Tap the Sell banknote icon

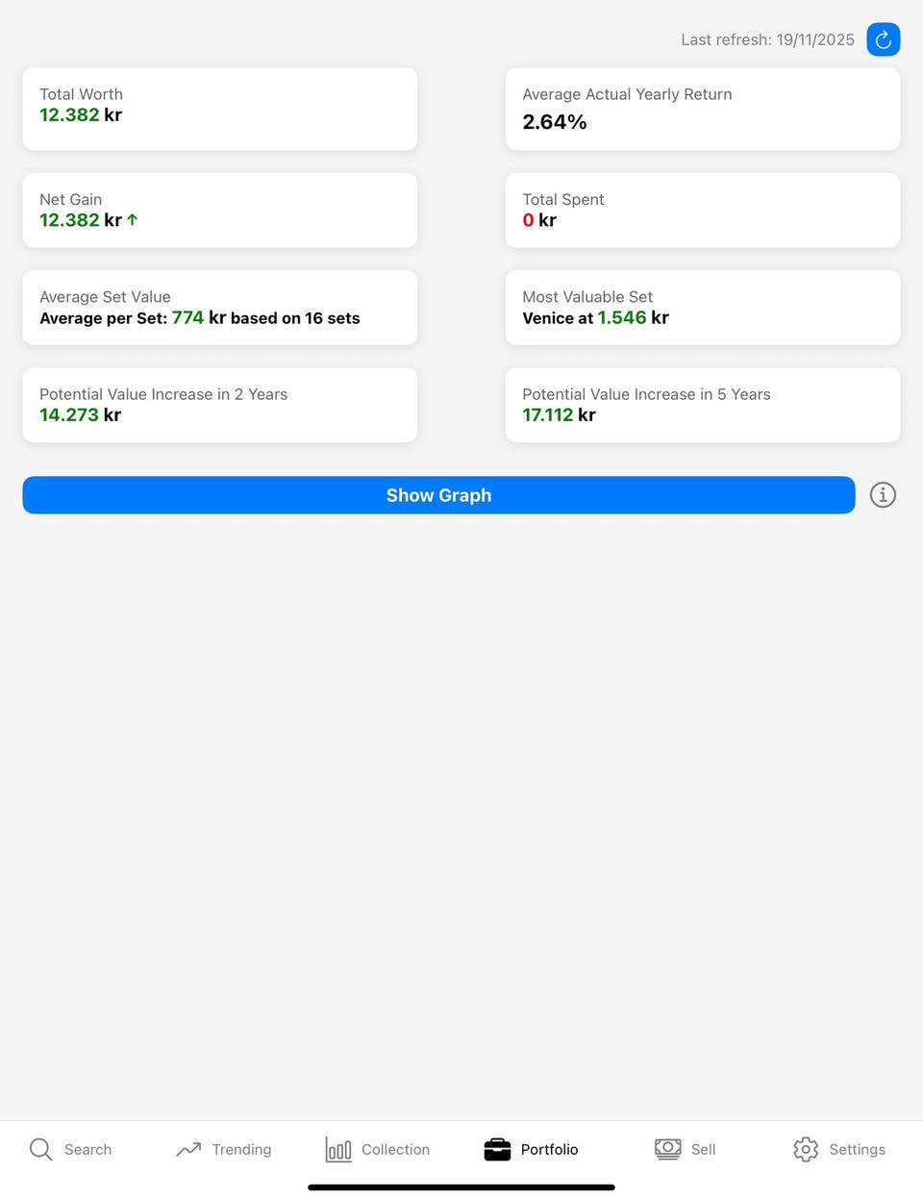pyautogui.click(x=667, y=1149)
